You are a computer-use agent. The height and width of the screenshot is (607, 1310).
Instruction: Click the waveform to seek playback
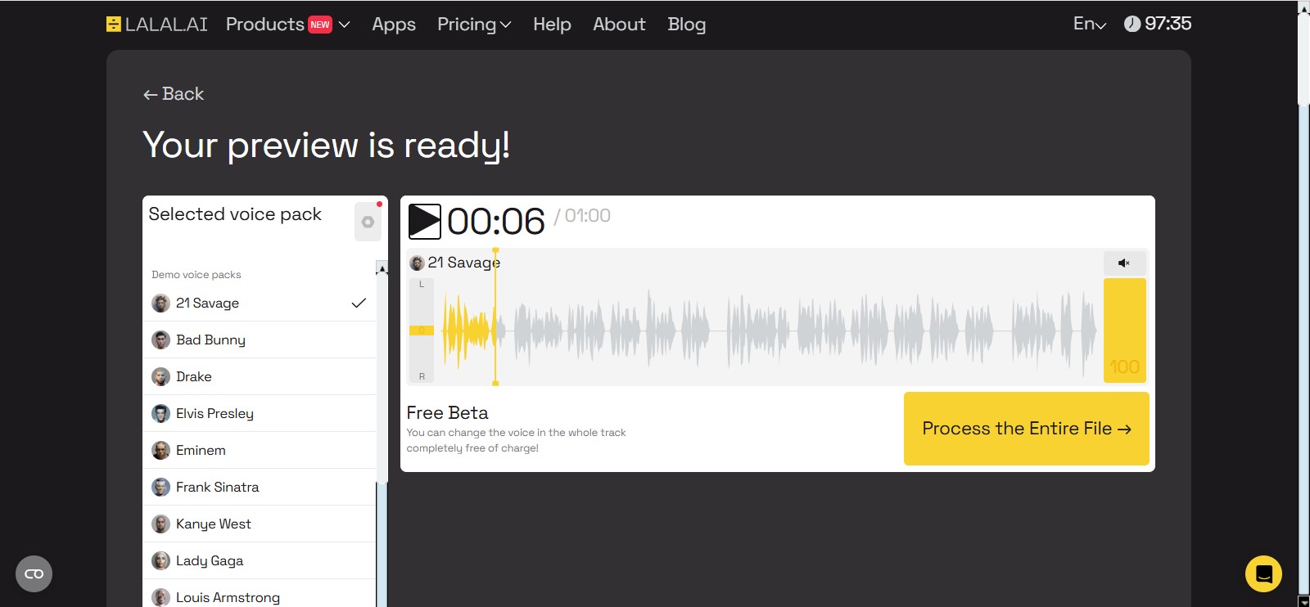click(770, 330)
